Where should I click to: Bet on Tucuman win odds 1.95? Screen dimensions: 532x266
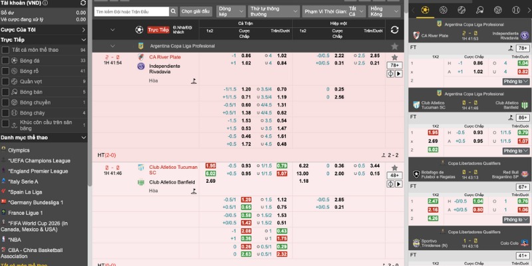point(210,166)
